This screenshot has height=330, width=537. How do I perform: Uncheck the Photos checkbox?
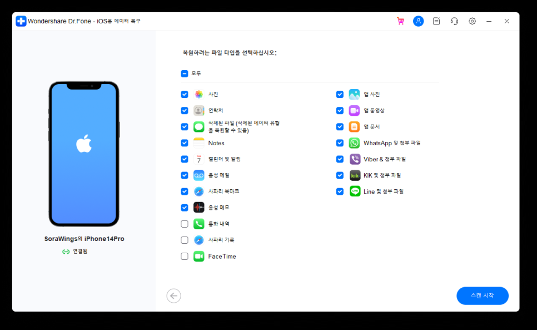pos(184,94)
